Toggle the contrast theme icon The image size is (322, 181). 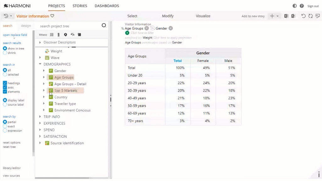click(294, 6)
